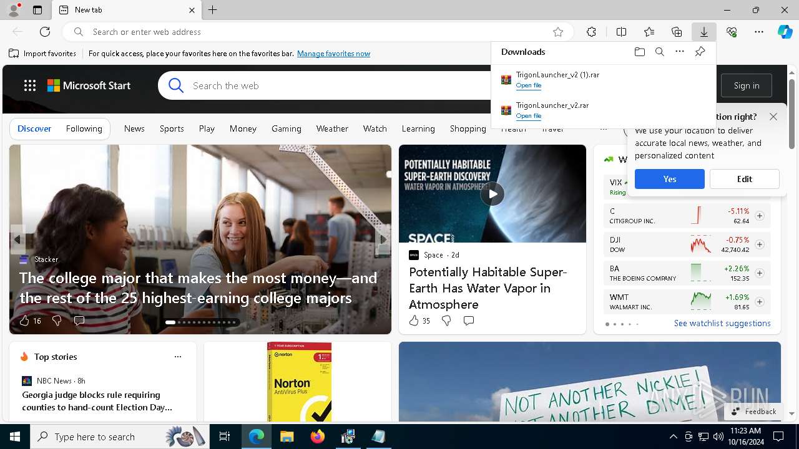Image resolution: width=799 pixels, height=449 pixels.
Task: Add Boeing to the watchlist
Action: (x=759, y=273)
